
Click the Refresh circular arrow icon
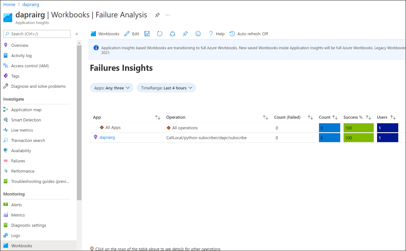(160, 34)
